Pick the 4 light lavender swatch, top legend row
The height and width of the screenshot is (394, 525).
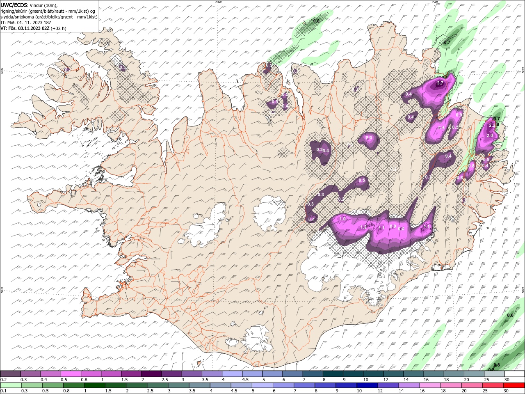(x=232, y=374)
